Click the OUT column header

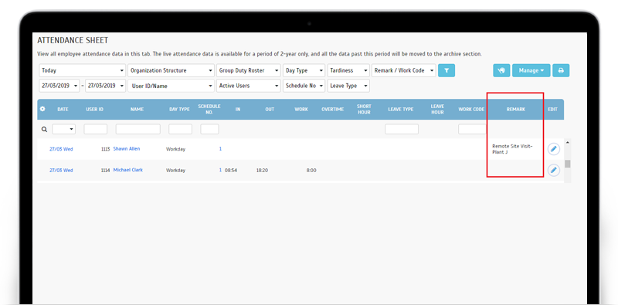(x=270, y=109)
